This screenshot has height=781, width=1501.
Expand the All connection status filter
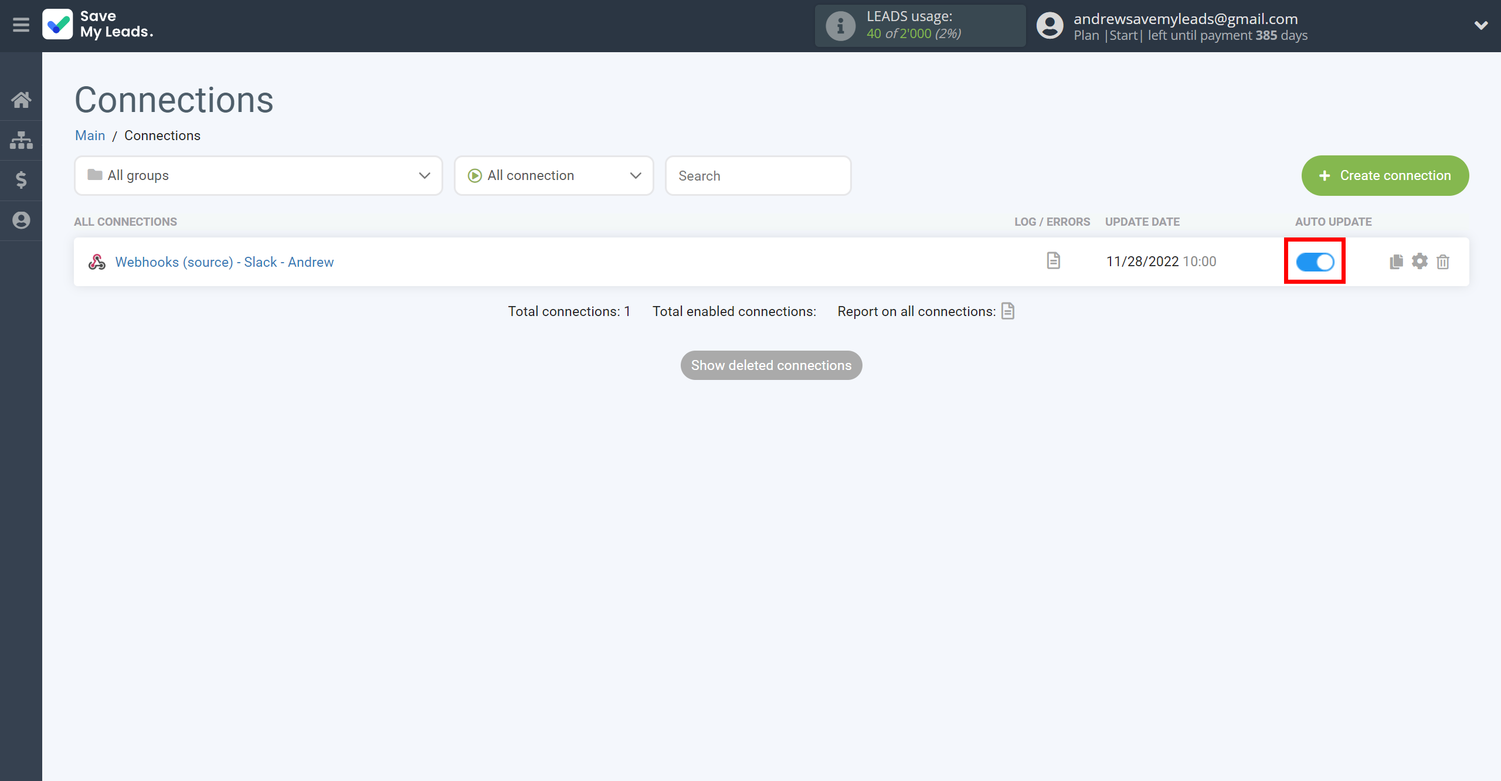pos(553,176)
